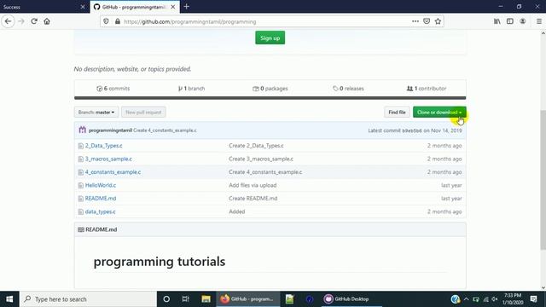Open the Firefox hamburger menu

538,21
